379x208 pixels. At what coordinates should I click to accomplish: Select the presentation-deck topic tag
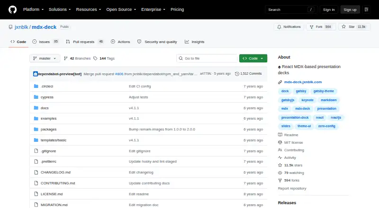295,118
